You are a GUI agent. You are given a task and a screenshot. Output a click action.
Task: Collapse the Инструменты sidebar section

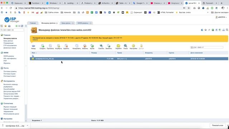(x=9, y=81)
